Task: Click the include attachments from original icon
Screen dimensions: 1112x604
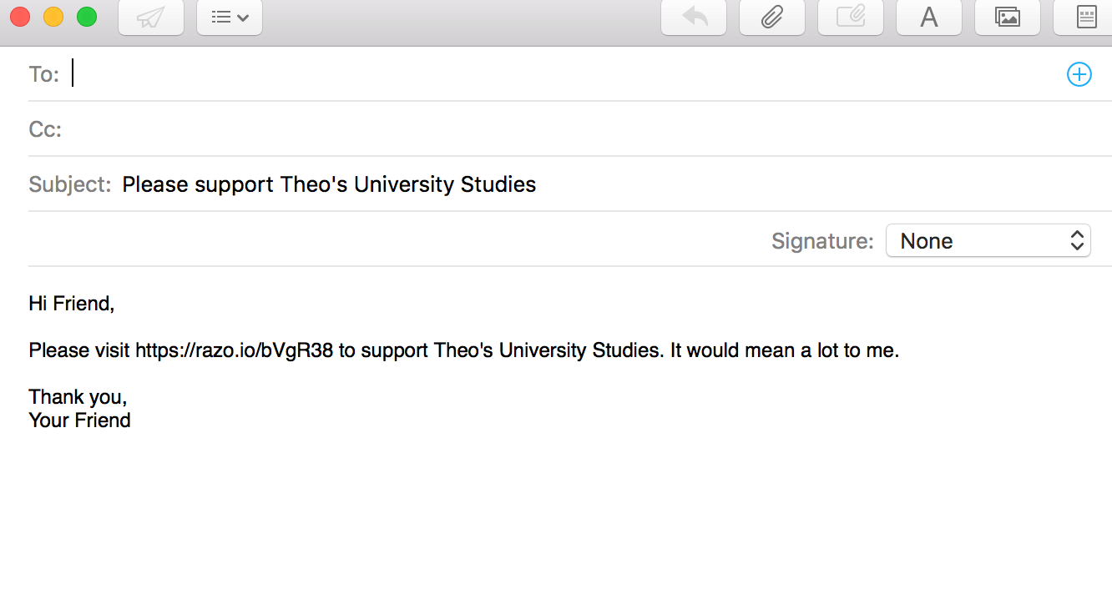Action: (851, 18)
